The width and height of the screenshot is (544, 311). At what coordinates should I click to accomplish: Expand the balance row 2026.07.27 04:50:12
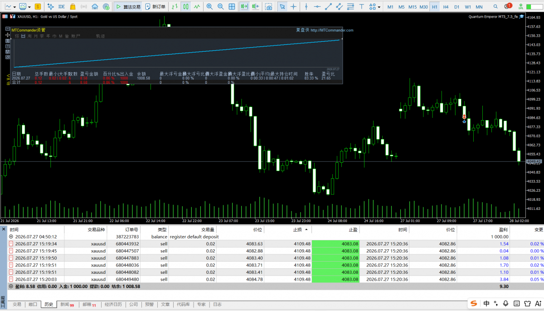[11, 237]
